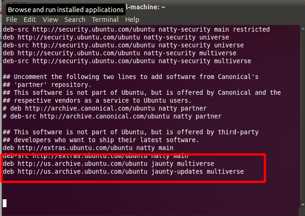Click the 'jaunty multiverse' deb line
Image resolution: width=305 pixels, height=216 pixels.
tap(108, 164)
